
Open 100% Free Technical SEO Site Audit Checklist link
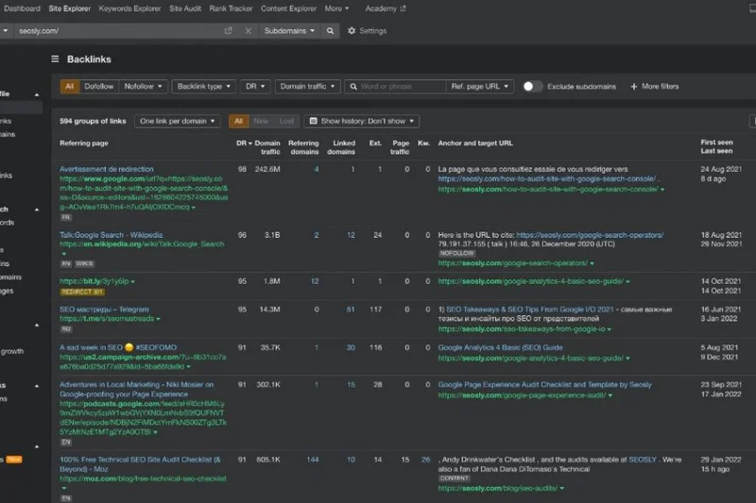(x=140, y=464)
